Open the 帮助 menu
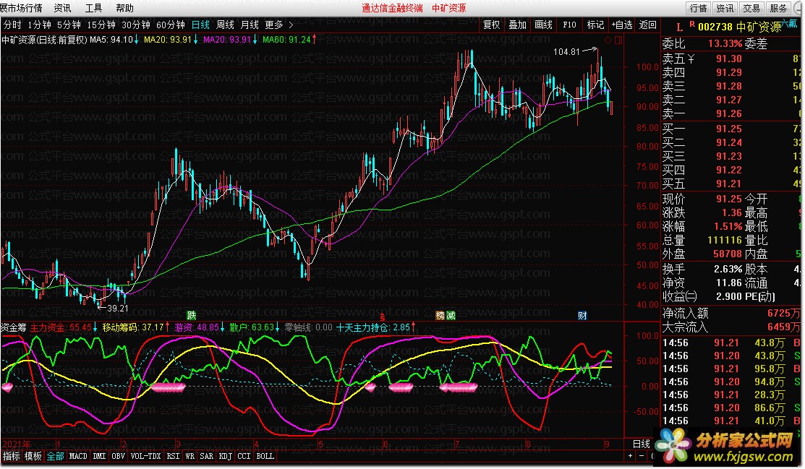Viewport: 805px width, 469px height. pos(124,8)
